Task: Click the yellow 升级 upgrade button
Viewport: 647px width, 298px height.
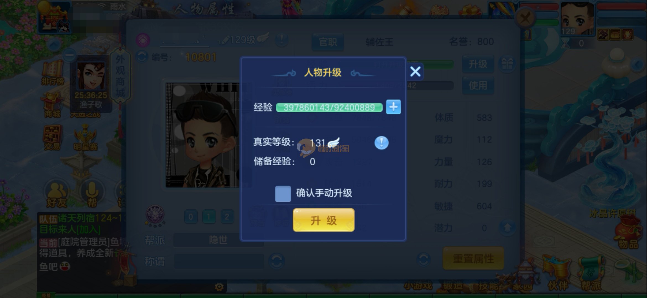Action: pyautogui.click(x=323, y=220)
